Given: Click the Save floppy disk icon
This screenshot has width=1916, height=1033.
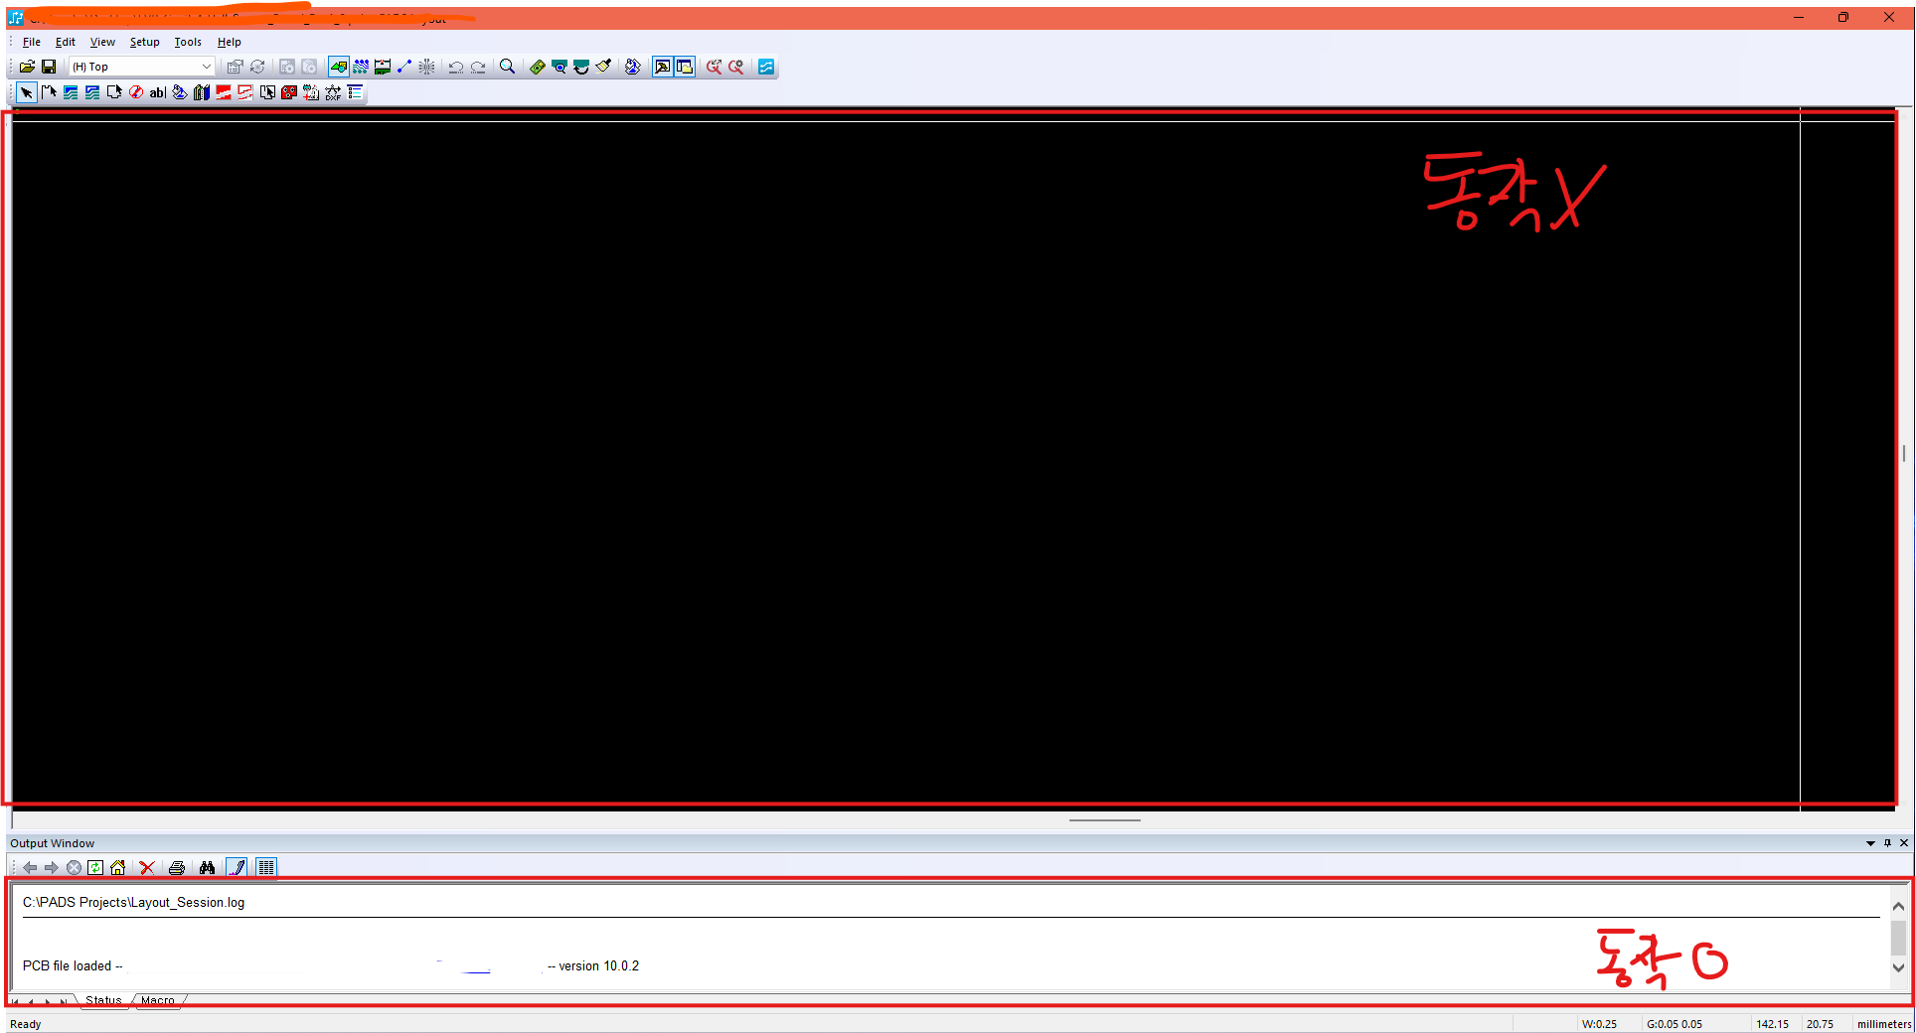Looking at the screenshot, I should pyautogui.click(x=48, y=67).
